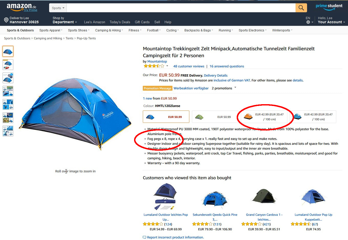The height and width of the screenshot is (240, 348).
Task: Click the Delivery Details link
Action: 215,75
